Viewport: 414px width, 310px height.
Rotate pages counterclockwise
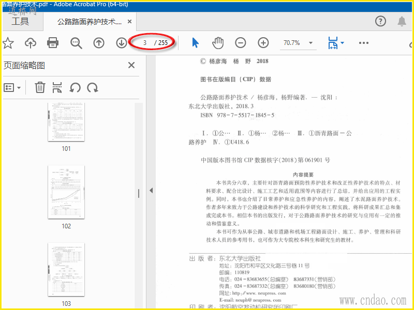75,87
